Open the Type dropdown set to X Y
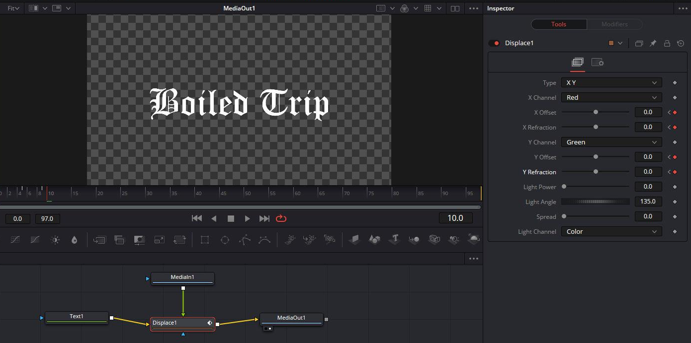 [x=611, y=82]
